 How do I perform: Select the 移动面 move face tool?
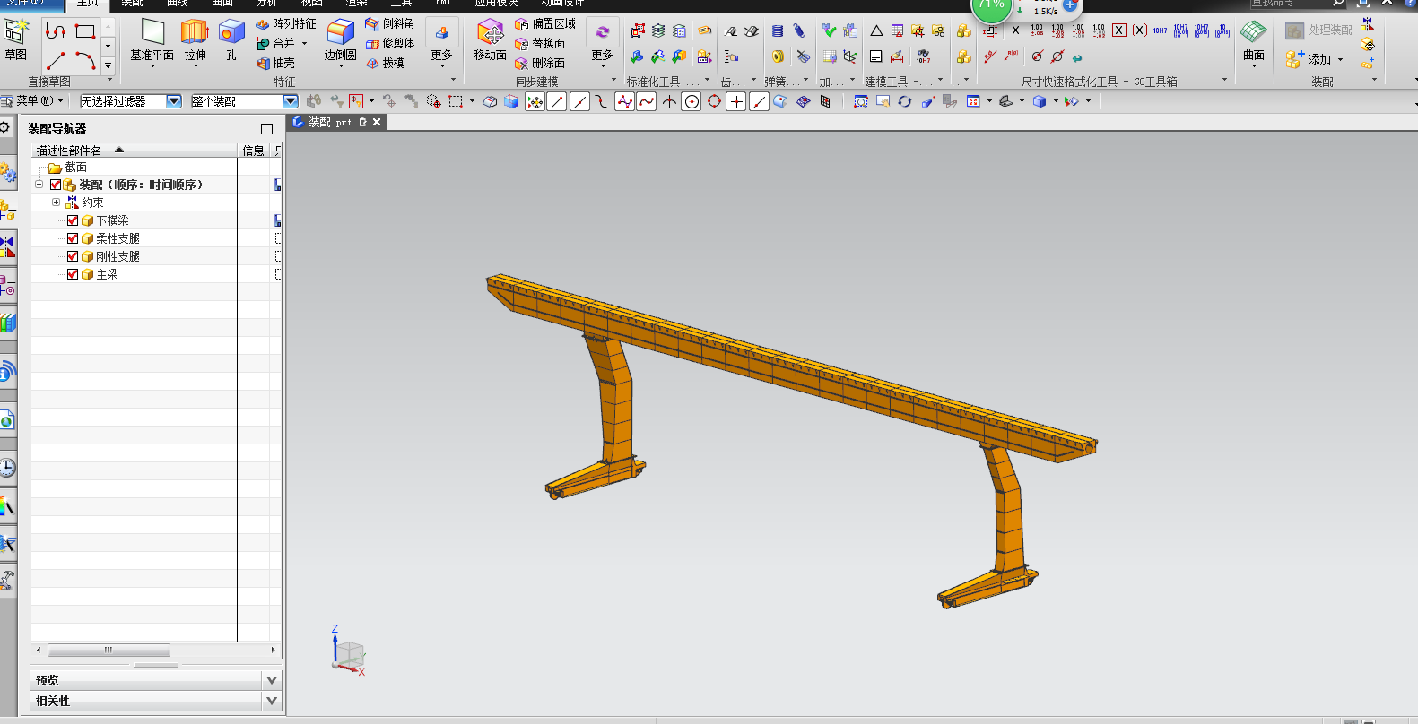490,41
